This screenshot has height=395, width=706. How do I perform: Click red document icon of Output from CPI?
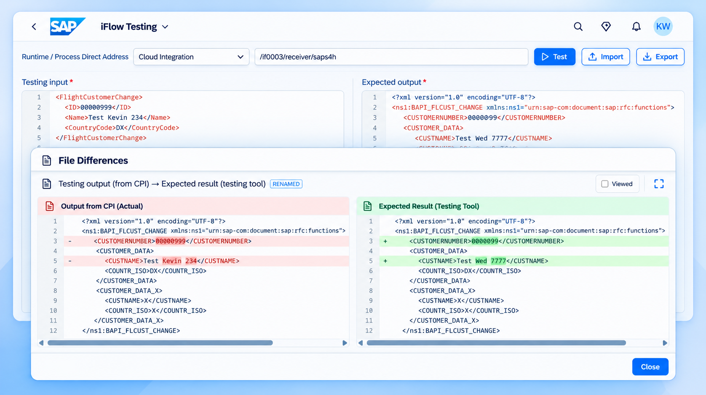50,206
